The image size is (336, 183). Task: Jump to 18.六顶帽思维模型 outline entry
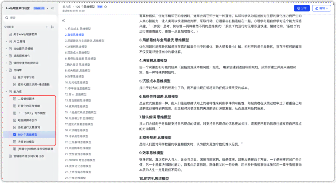tap(77, 130)
